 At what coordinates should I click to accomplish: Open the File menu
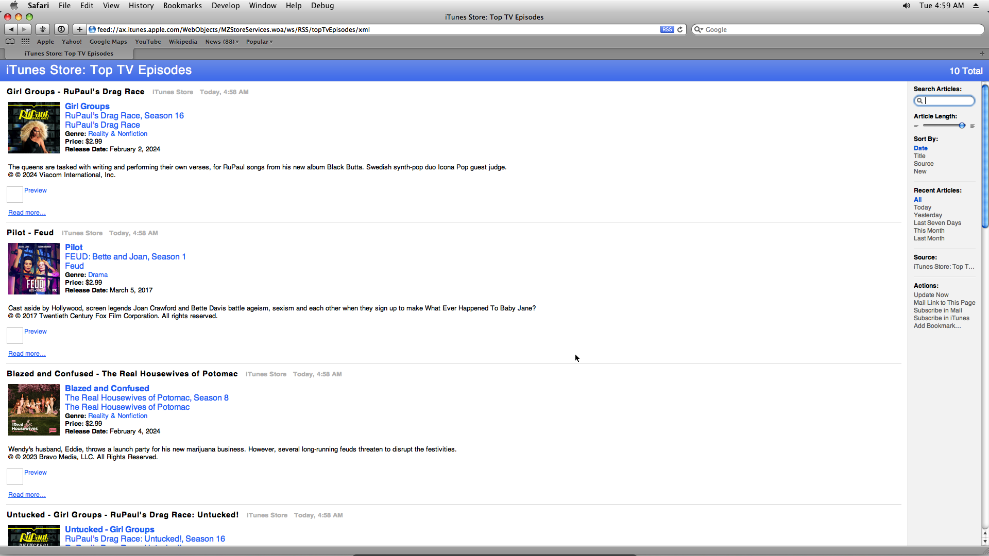coord(65,5)
